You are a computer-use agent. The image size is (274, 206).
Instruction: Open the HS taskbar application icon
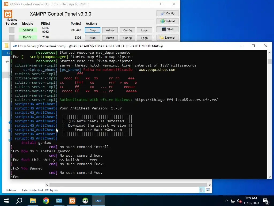tap(85, 201)
